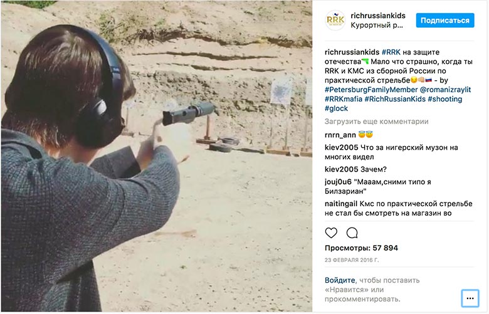Open commenter rnrn_ann's profile
The width and height of the screenshot is (489, 314).
click(x=340, y=135)
